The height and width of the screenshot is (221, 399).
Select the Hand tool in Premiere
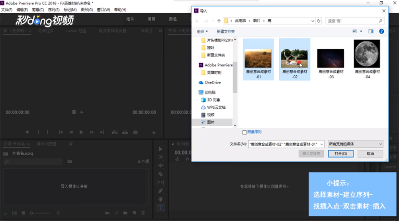[x=160, y=199]
